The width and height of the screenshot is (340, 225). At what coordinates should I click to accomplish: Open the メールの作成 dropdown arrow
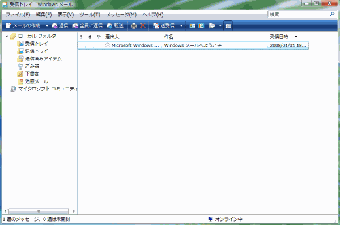46,25
